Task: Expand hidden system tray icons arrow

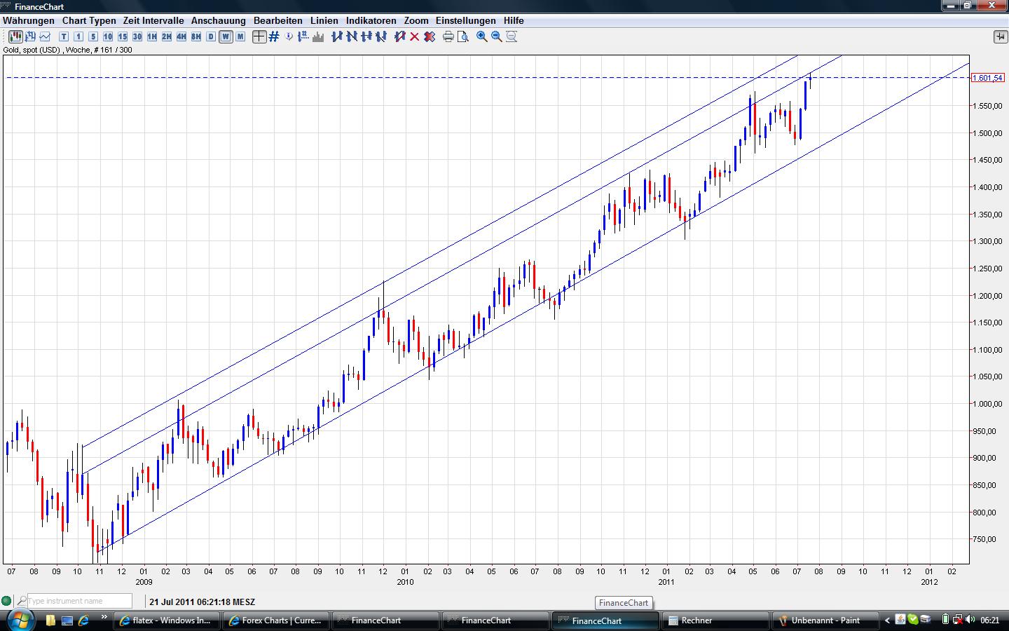Action: coord(887,620)
